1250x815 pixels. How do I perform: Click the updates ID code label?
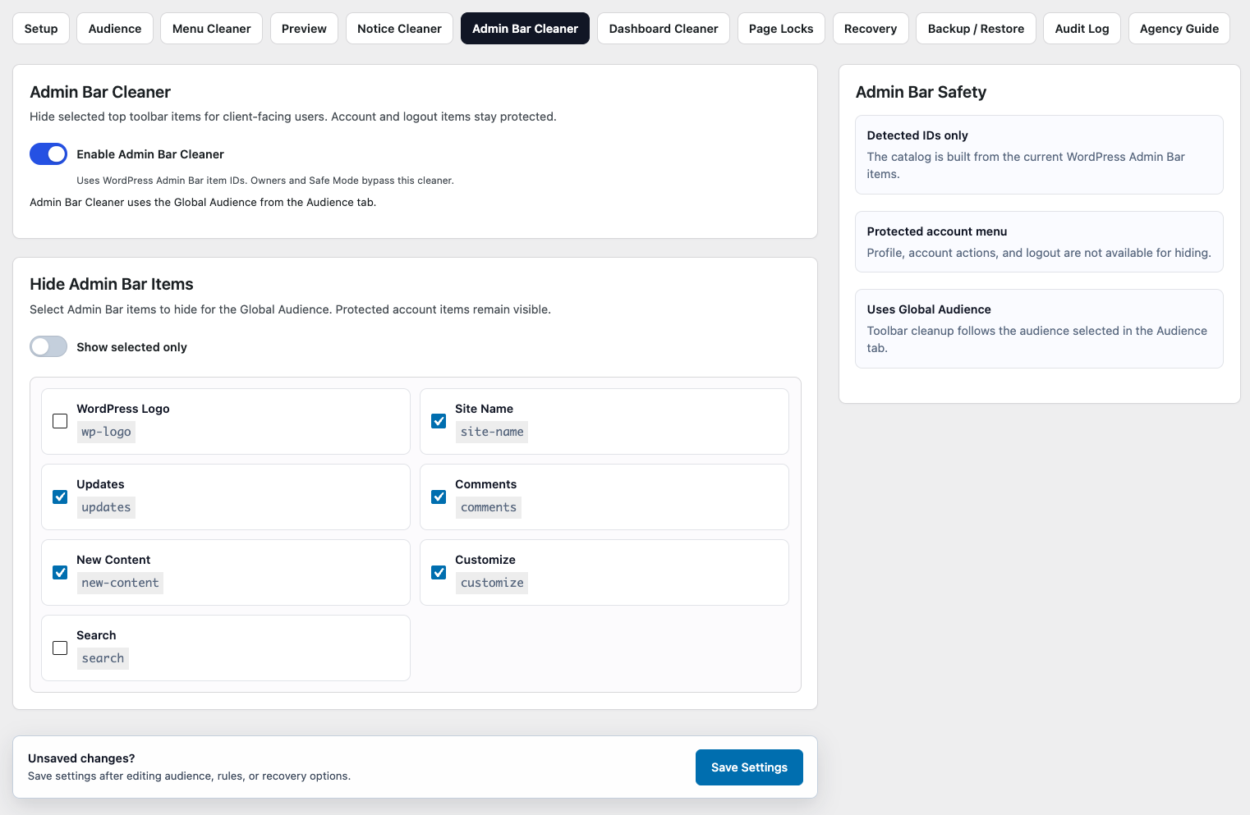(x=106, y=507)
